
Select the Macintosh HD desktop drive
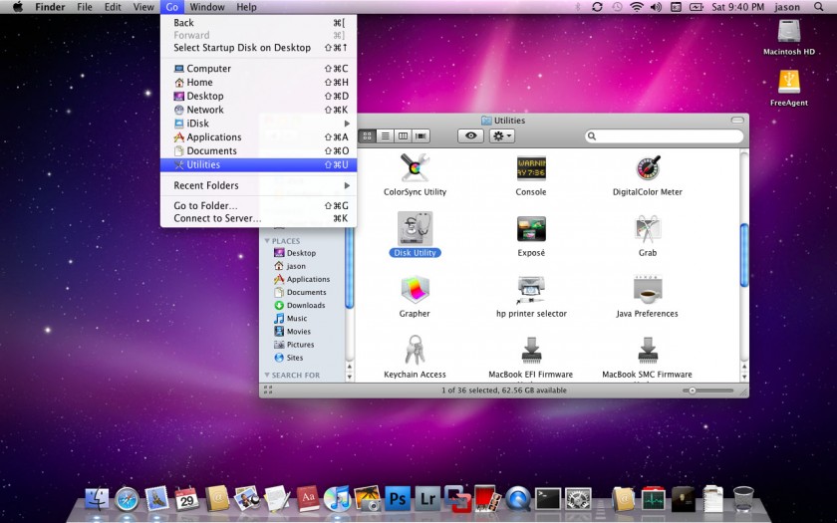(788, 31)
